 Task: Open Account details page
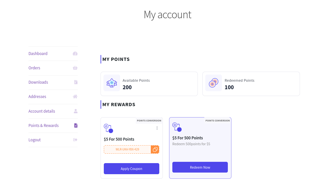(42, 111)
